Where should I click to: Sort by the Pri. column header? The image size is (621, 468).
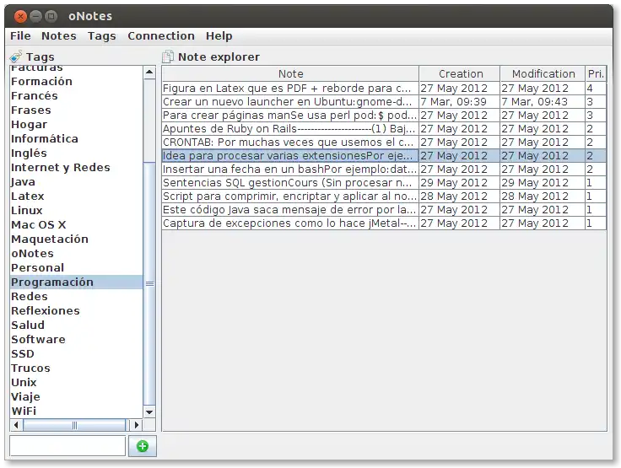point(596,73)
